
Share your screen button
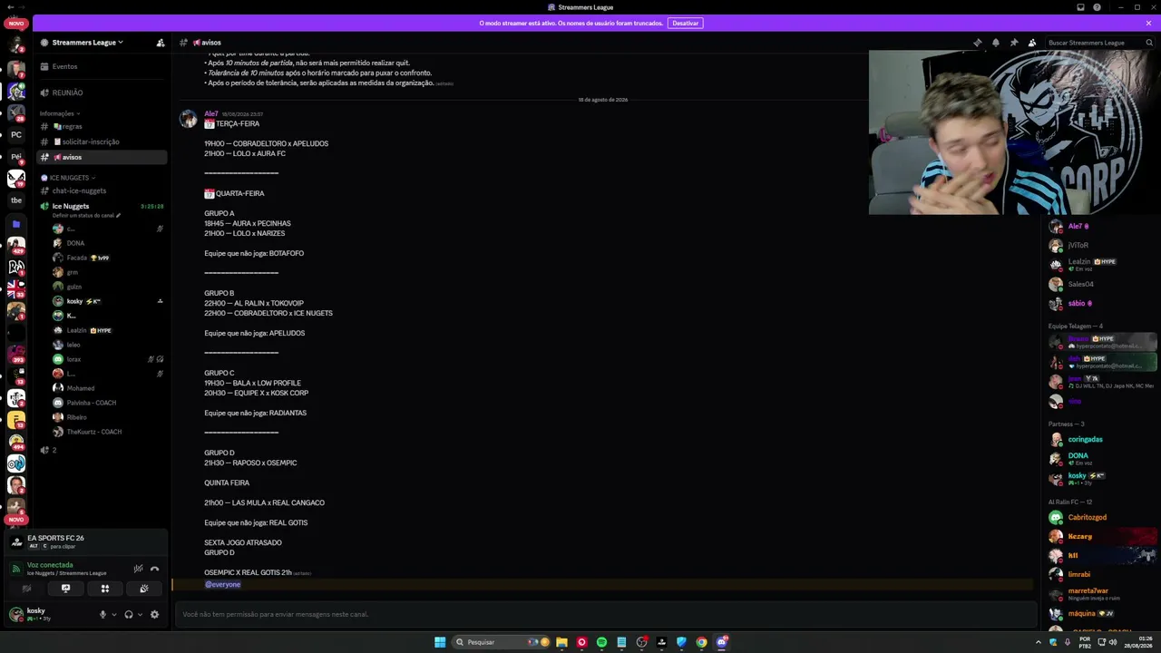pyautogui.click(x=65, y=589)
